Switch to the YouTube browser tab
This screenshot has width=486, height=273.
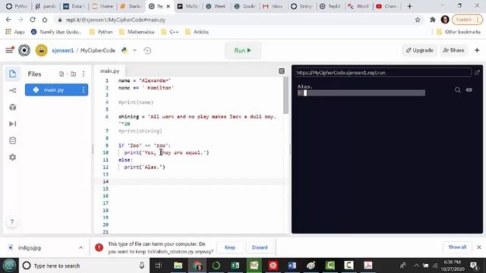387,6
